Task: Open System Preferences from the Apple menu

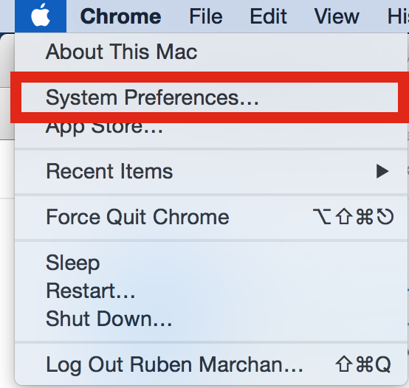Action: pyautogui.click(x=210, y=97)
